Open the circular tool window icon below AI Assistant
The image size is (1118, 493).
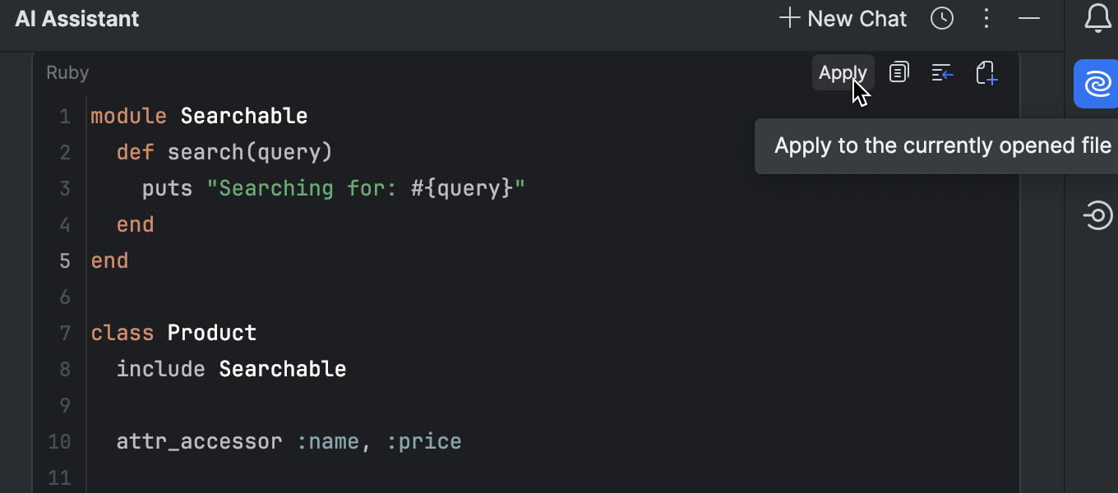tap(1097, 216)
